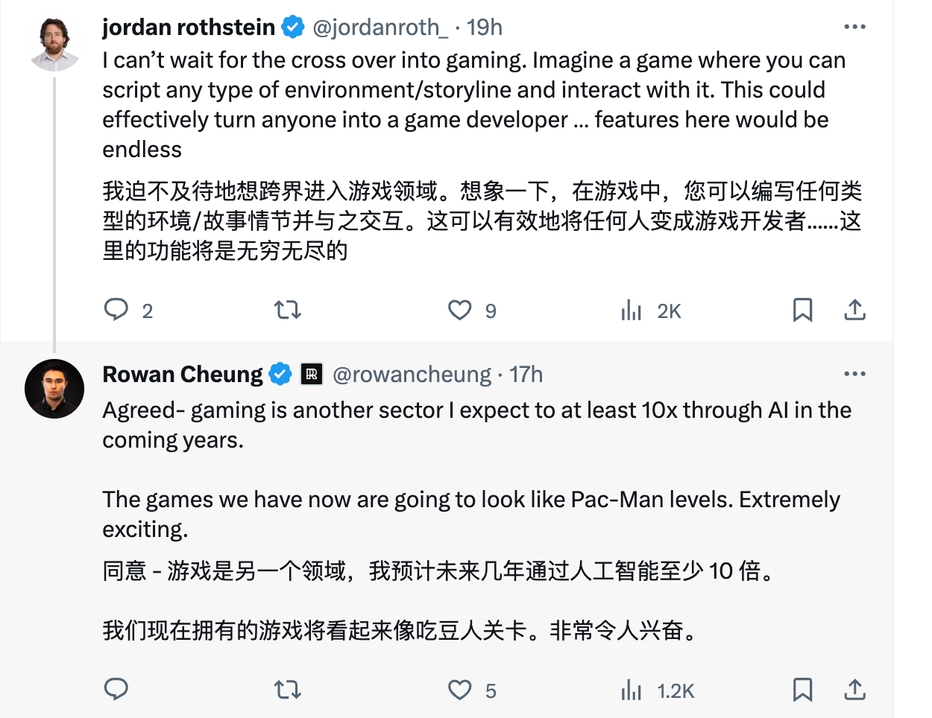Open more options on Rowan Cheung's tweet

tap(854, 374)
